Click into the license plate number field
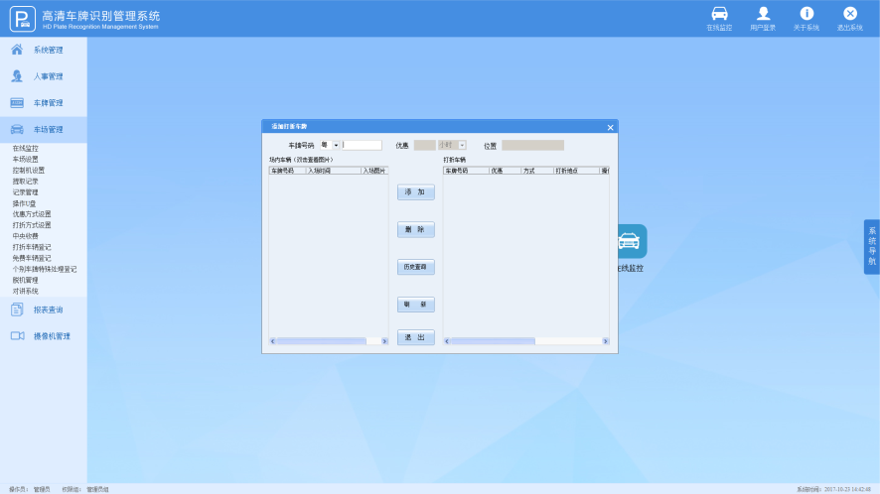The image size is (880, 494). pos(363,145)
